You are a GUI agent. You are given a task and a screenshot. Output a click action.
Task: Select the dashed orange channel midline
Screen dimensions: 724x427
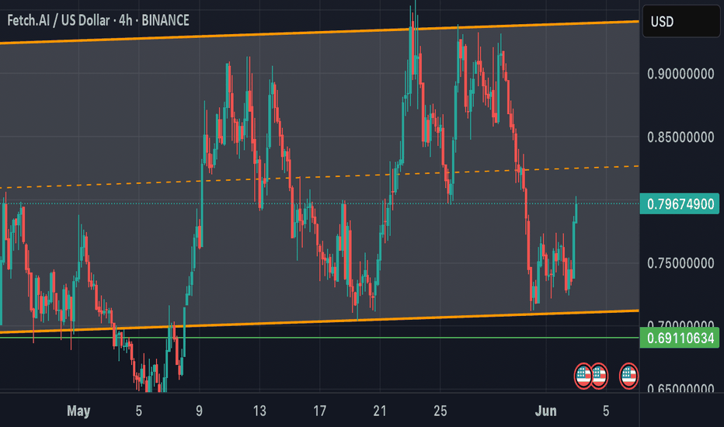[319, 176]
